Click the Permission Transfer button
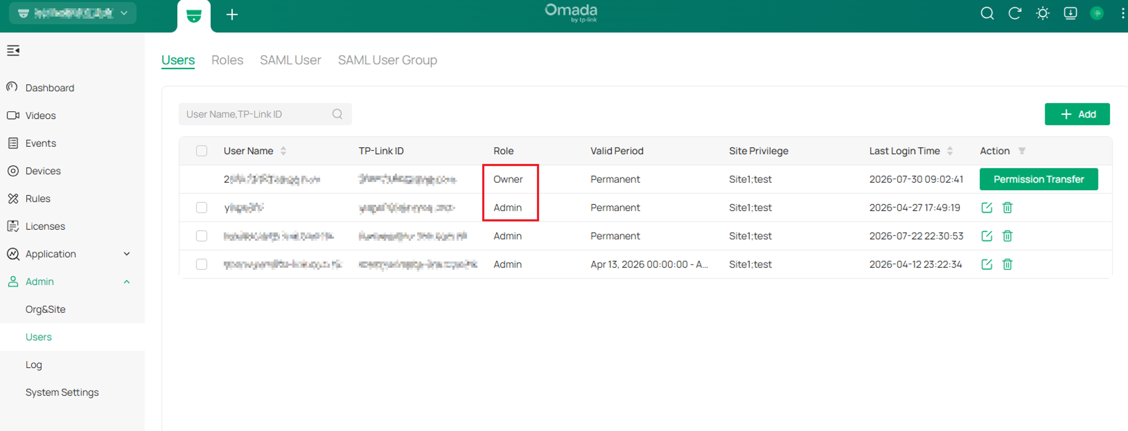 1038,179
